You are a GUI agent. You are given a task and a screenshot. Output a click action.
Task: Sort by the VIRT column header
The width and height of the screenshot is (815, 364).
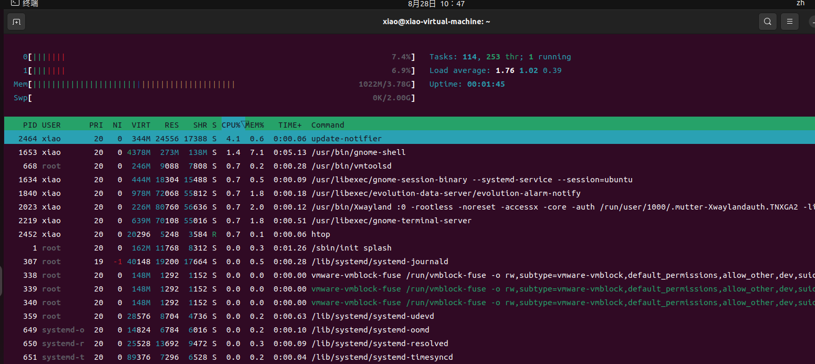pos(141,125)
